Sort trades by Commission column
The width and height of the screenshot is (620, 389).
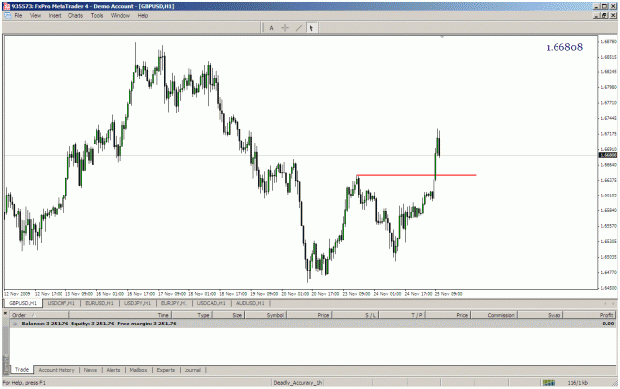pyautogui.click(x=494, y=315)
